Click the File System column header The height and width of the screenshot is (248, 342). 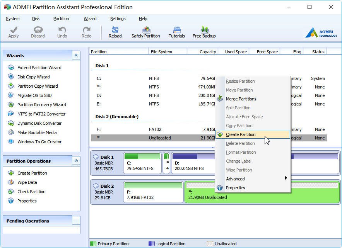pos(168,52)
